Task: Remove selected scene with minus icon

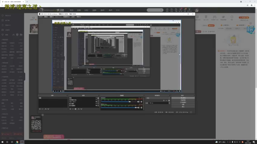Action: 42,109
